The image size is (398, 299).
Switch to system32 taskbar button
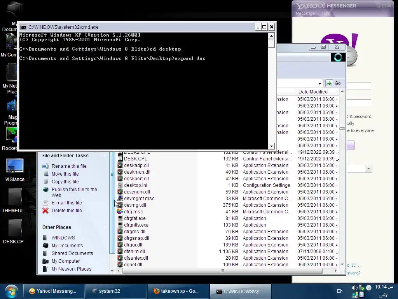(116, 291)
